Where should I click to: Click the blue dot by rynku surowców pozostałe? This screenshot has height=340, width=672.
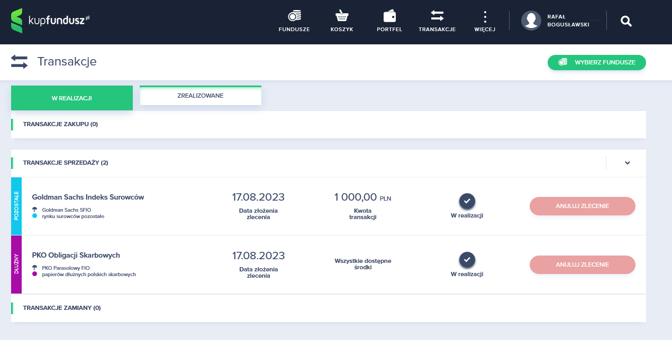click(34, 216)
